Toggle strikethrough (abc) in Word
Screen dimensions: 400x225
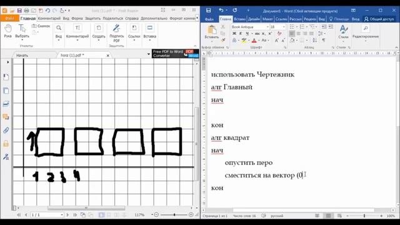pyautogui.click(x=257, y=33)
